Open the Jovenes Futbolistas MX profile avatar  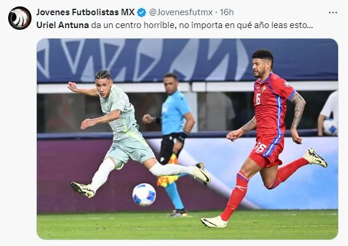pyautogui.click(x=20, y=18)
